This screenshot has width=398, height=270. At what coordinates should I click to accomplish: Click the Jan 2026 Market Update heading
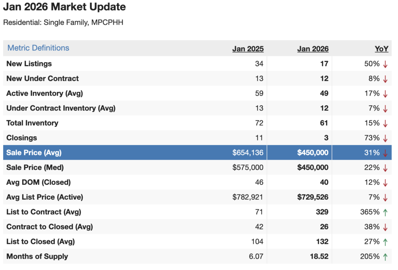pyautogui.click(x=65, y=7)
